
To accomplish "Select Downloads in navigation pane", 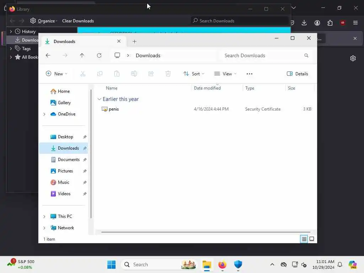I will pyautogui.click(x=64, y=148).
